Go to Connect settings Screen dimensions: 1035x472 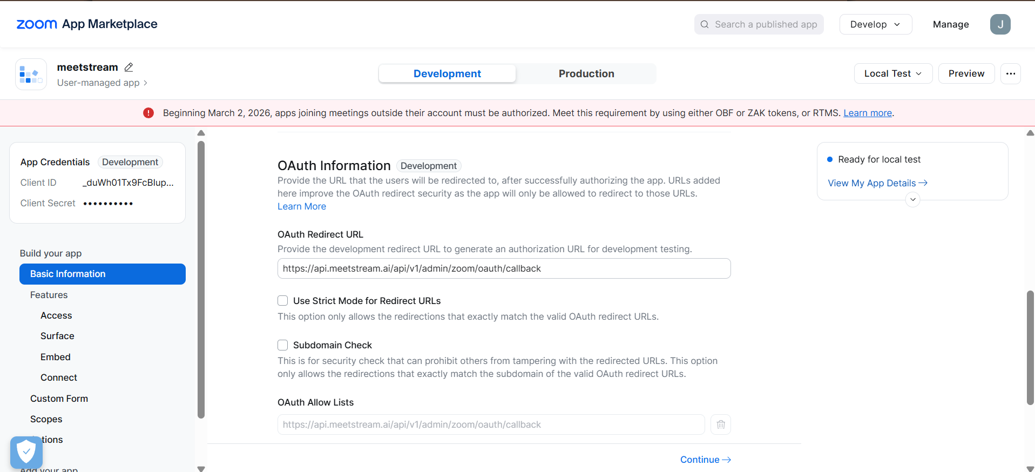point(59,377)
